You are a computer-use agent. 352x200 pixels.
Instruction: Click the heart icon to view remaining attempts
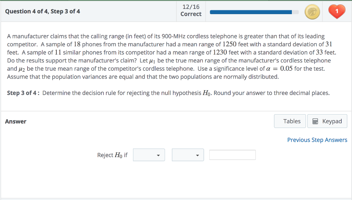337,11
